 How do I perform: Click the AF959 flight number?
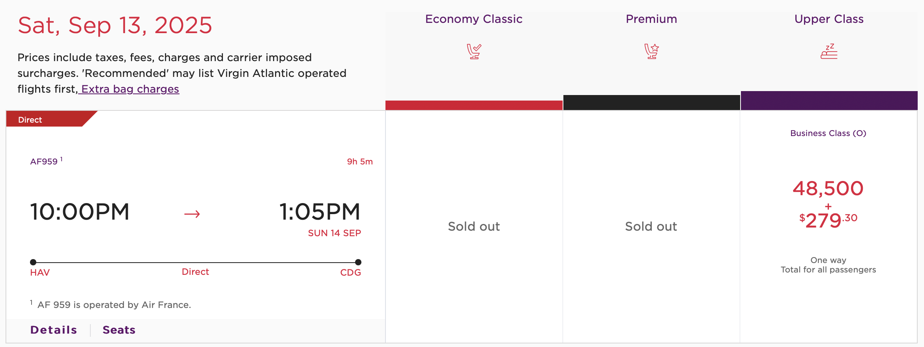[x=44, y=162]
